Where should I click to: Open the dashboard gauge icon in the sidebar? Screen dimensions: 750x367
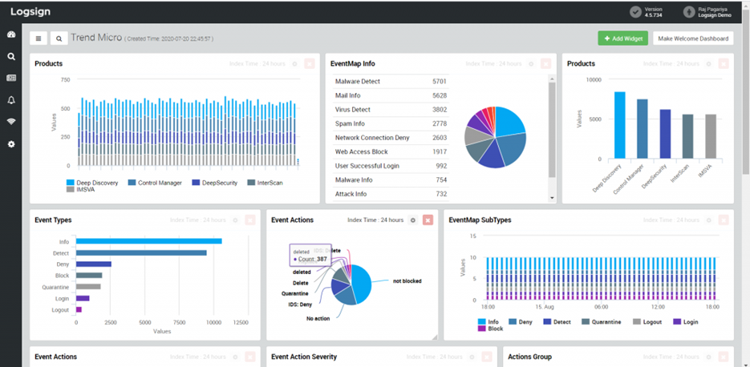(11, 34)
